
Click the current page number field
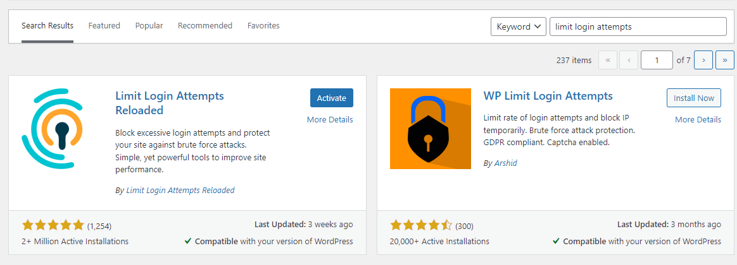[656, 60]
